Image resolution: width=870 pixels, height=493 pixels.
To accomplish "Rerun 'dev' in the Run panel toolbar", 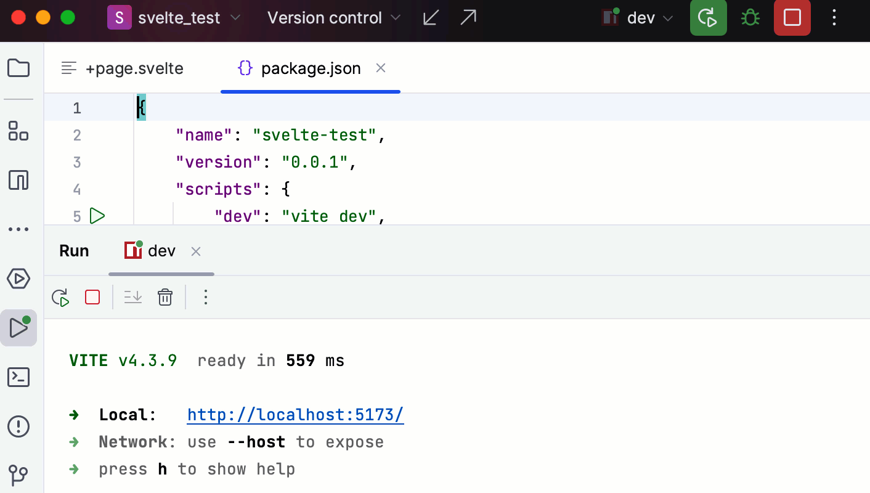I will tap(60, 298).
